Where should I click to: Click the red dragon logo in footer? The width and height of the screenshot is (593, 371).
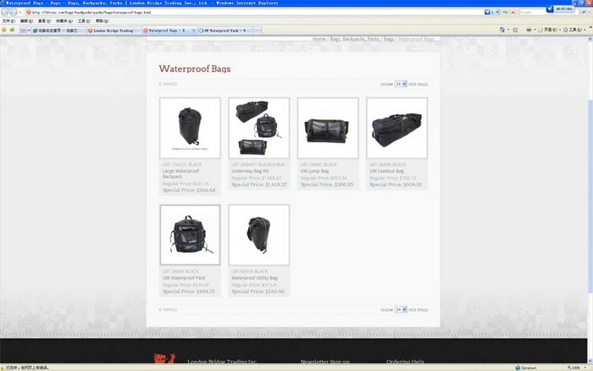164,357
